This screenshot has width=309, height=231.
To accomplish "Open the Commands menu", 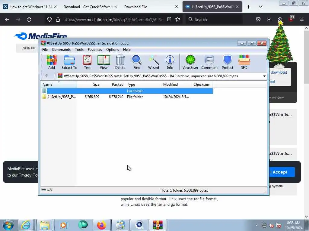I will tap(61, 50).
